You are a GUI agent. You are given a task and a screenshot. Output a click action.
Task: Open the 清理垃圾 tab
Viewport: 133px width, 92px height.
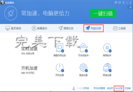pyautogui.click(x=66, y=28)
